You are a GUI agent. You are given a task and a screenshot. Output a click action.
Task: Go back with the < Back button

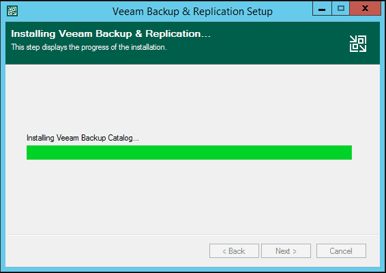[234, 251]
